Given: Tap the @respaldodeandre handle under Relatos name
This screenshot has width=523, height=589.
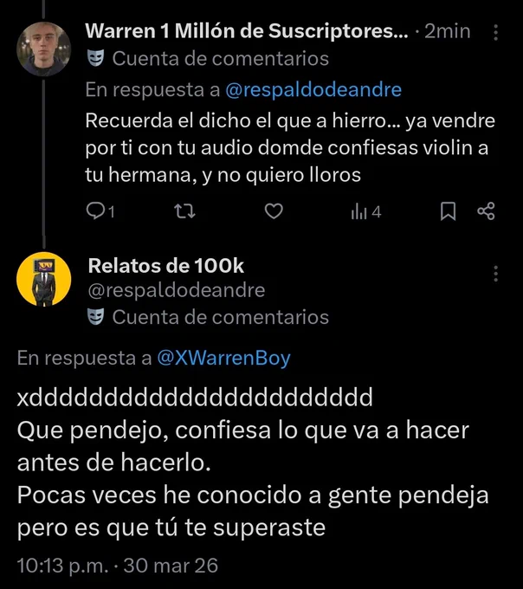Looking at the screenshot, I should pyautogui.click(x=177, y=290).
